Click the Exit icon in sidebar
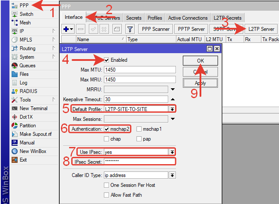This screenshot has width=279, height=204. coord(15,160)
